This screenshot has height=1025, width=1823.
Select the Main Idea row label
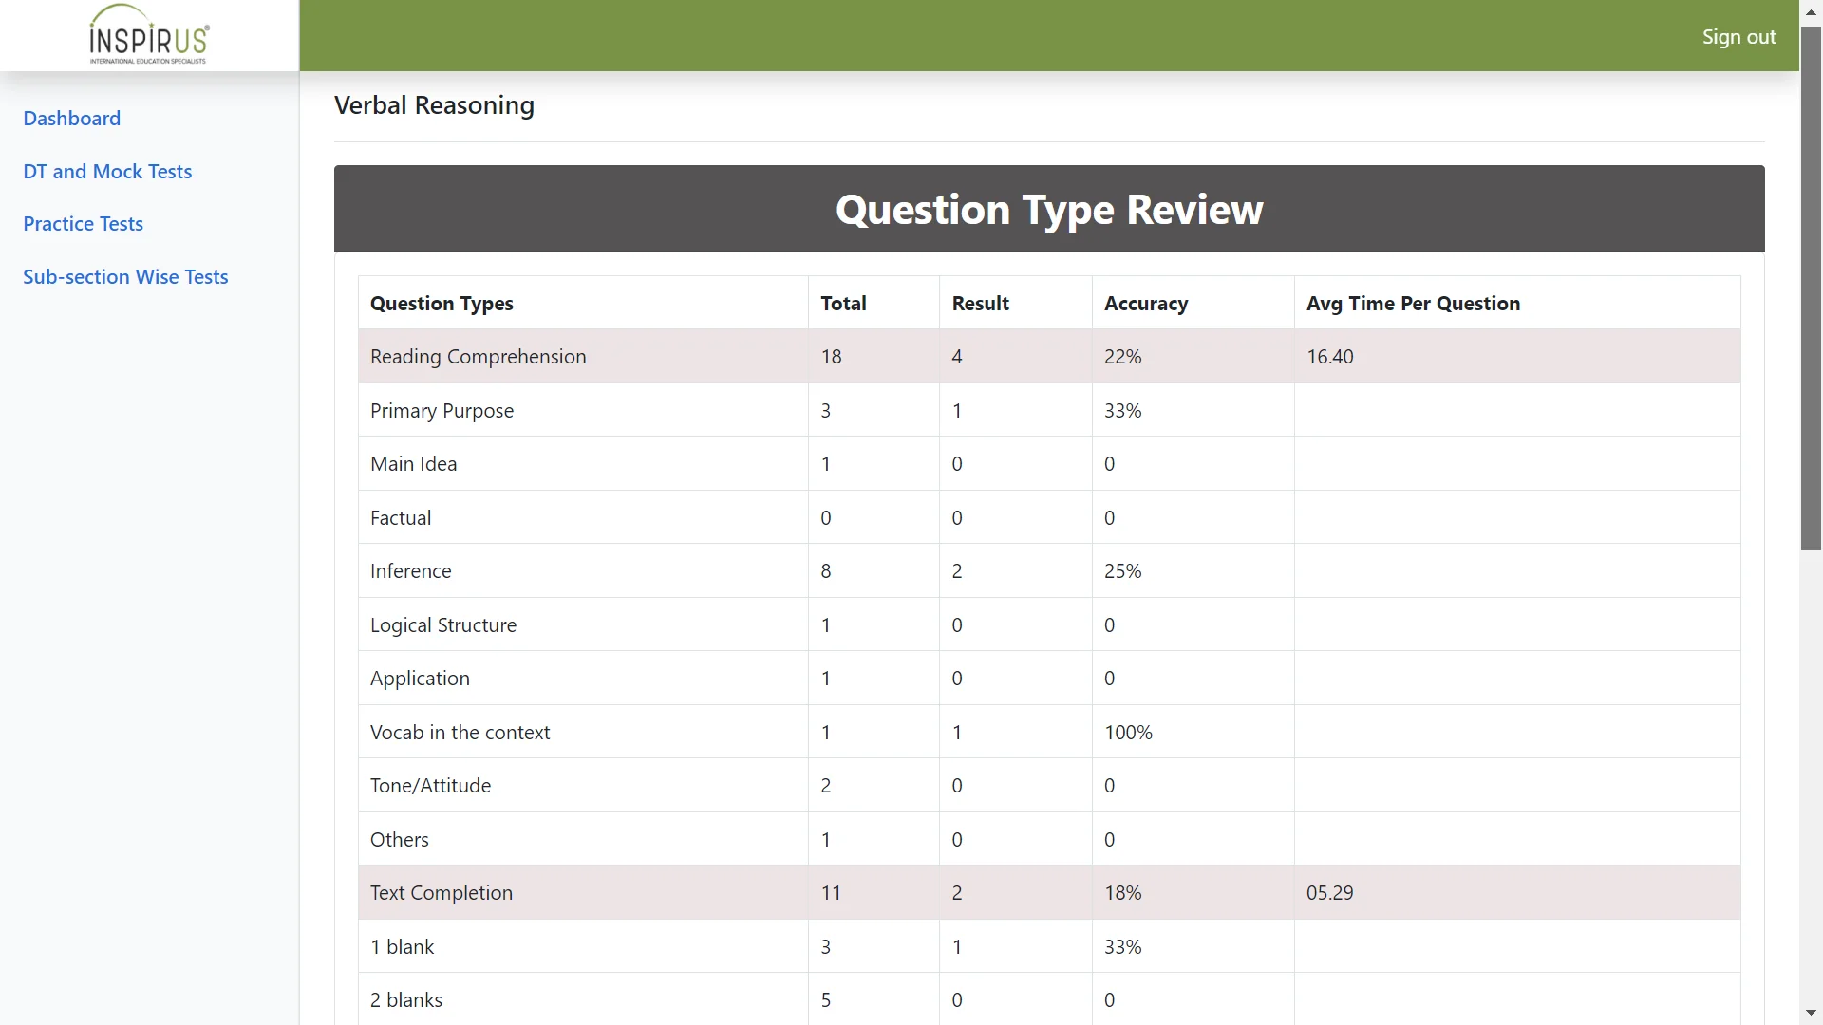tap(413, 464)
